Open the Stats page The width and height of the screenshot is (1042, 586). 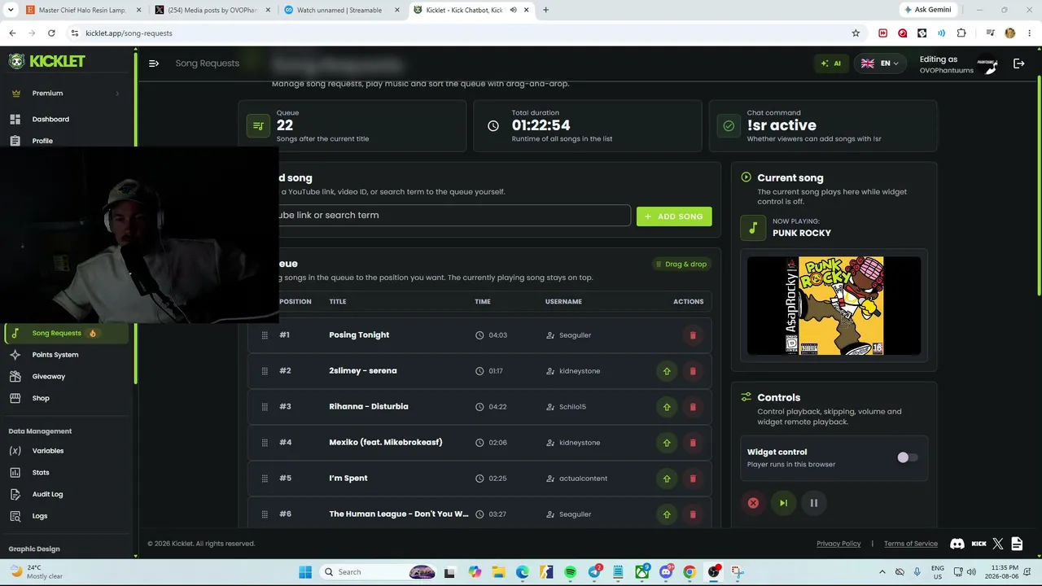tap(65, 473)
